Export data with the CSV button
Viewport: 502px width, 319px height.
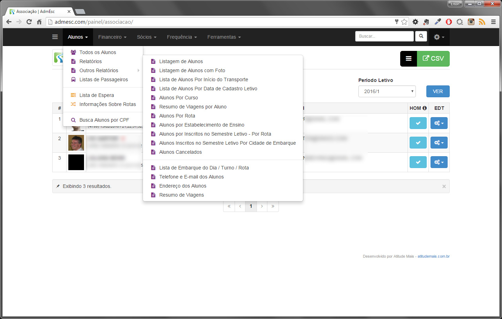433,59
